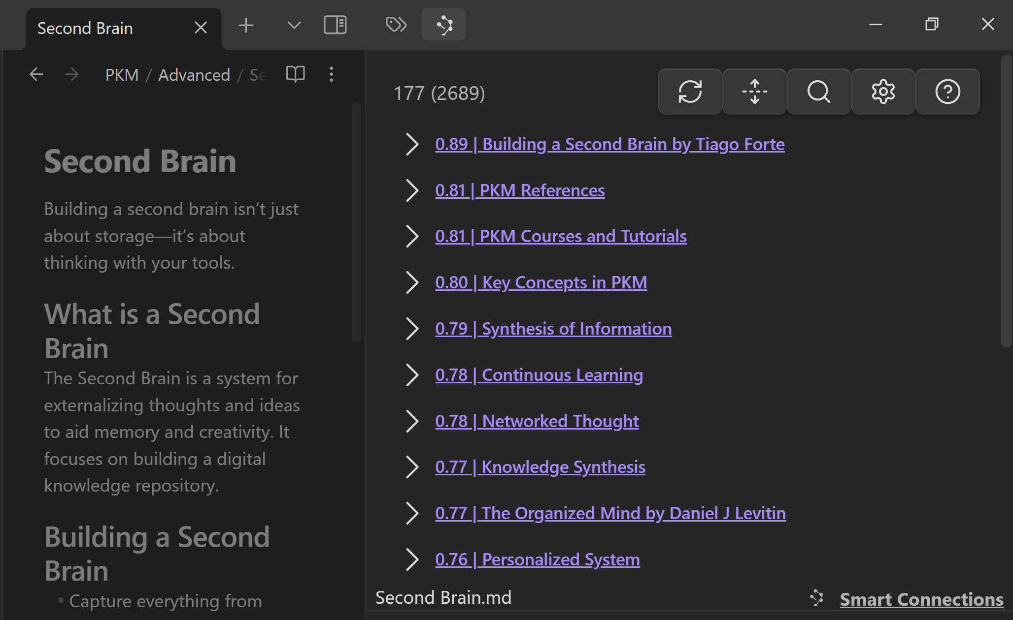This screenshot has width=1013, height=620.
Task: Open the Smart Connections search lookup
Action: point(818,92)
